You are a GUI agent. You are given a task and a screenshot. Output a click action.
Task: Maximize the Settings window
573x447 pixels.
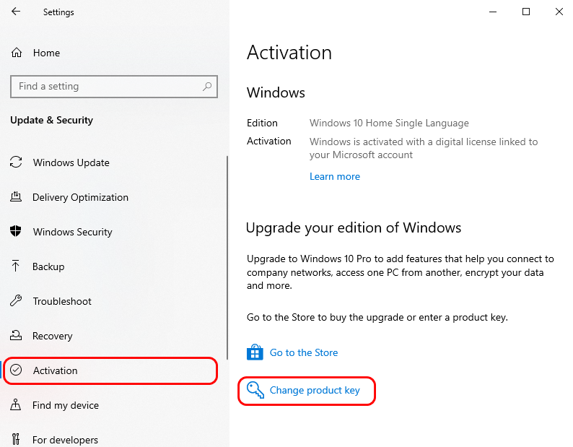(526, 12)
